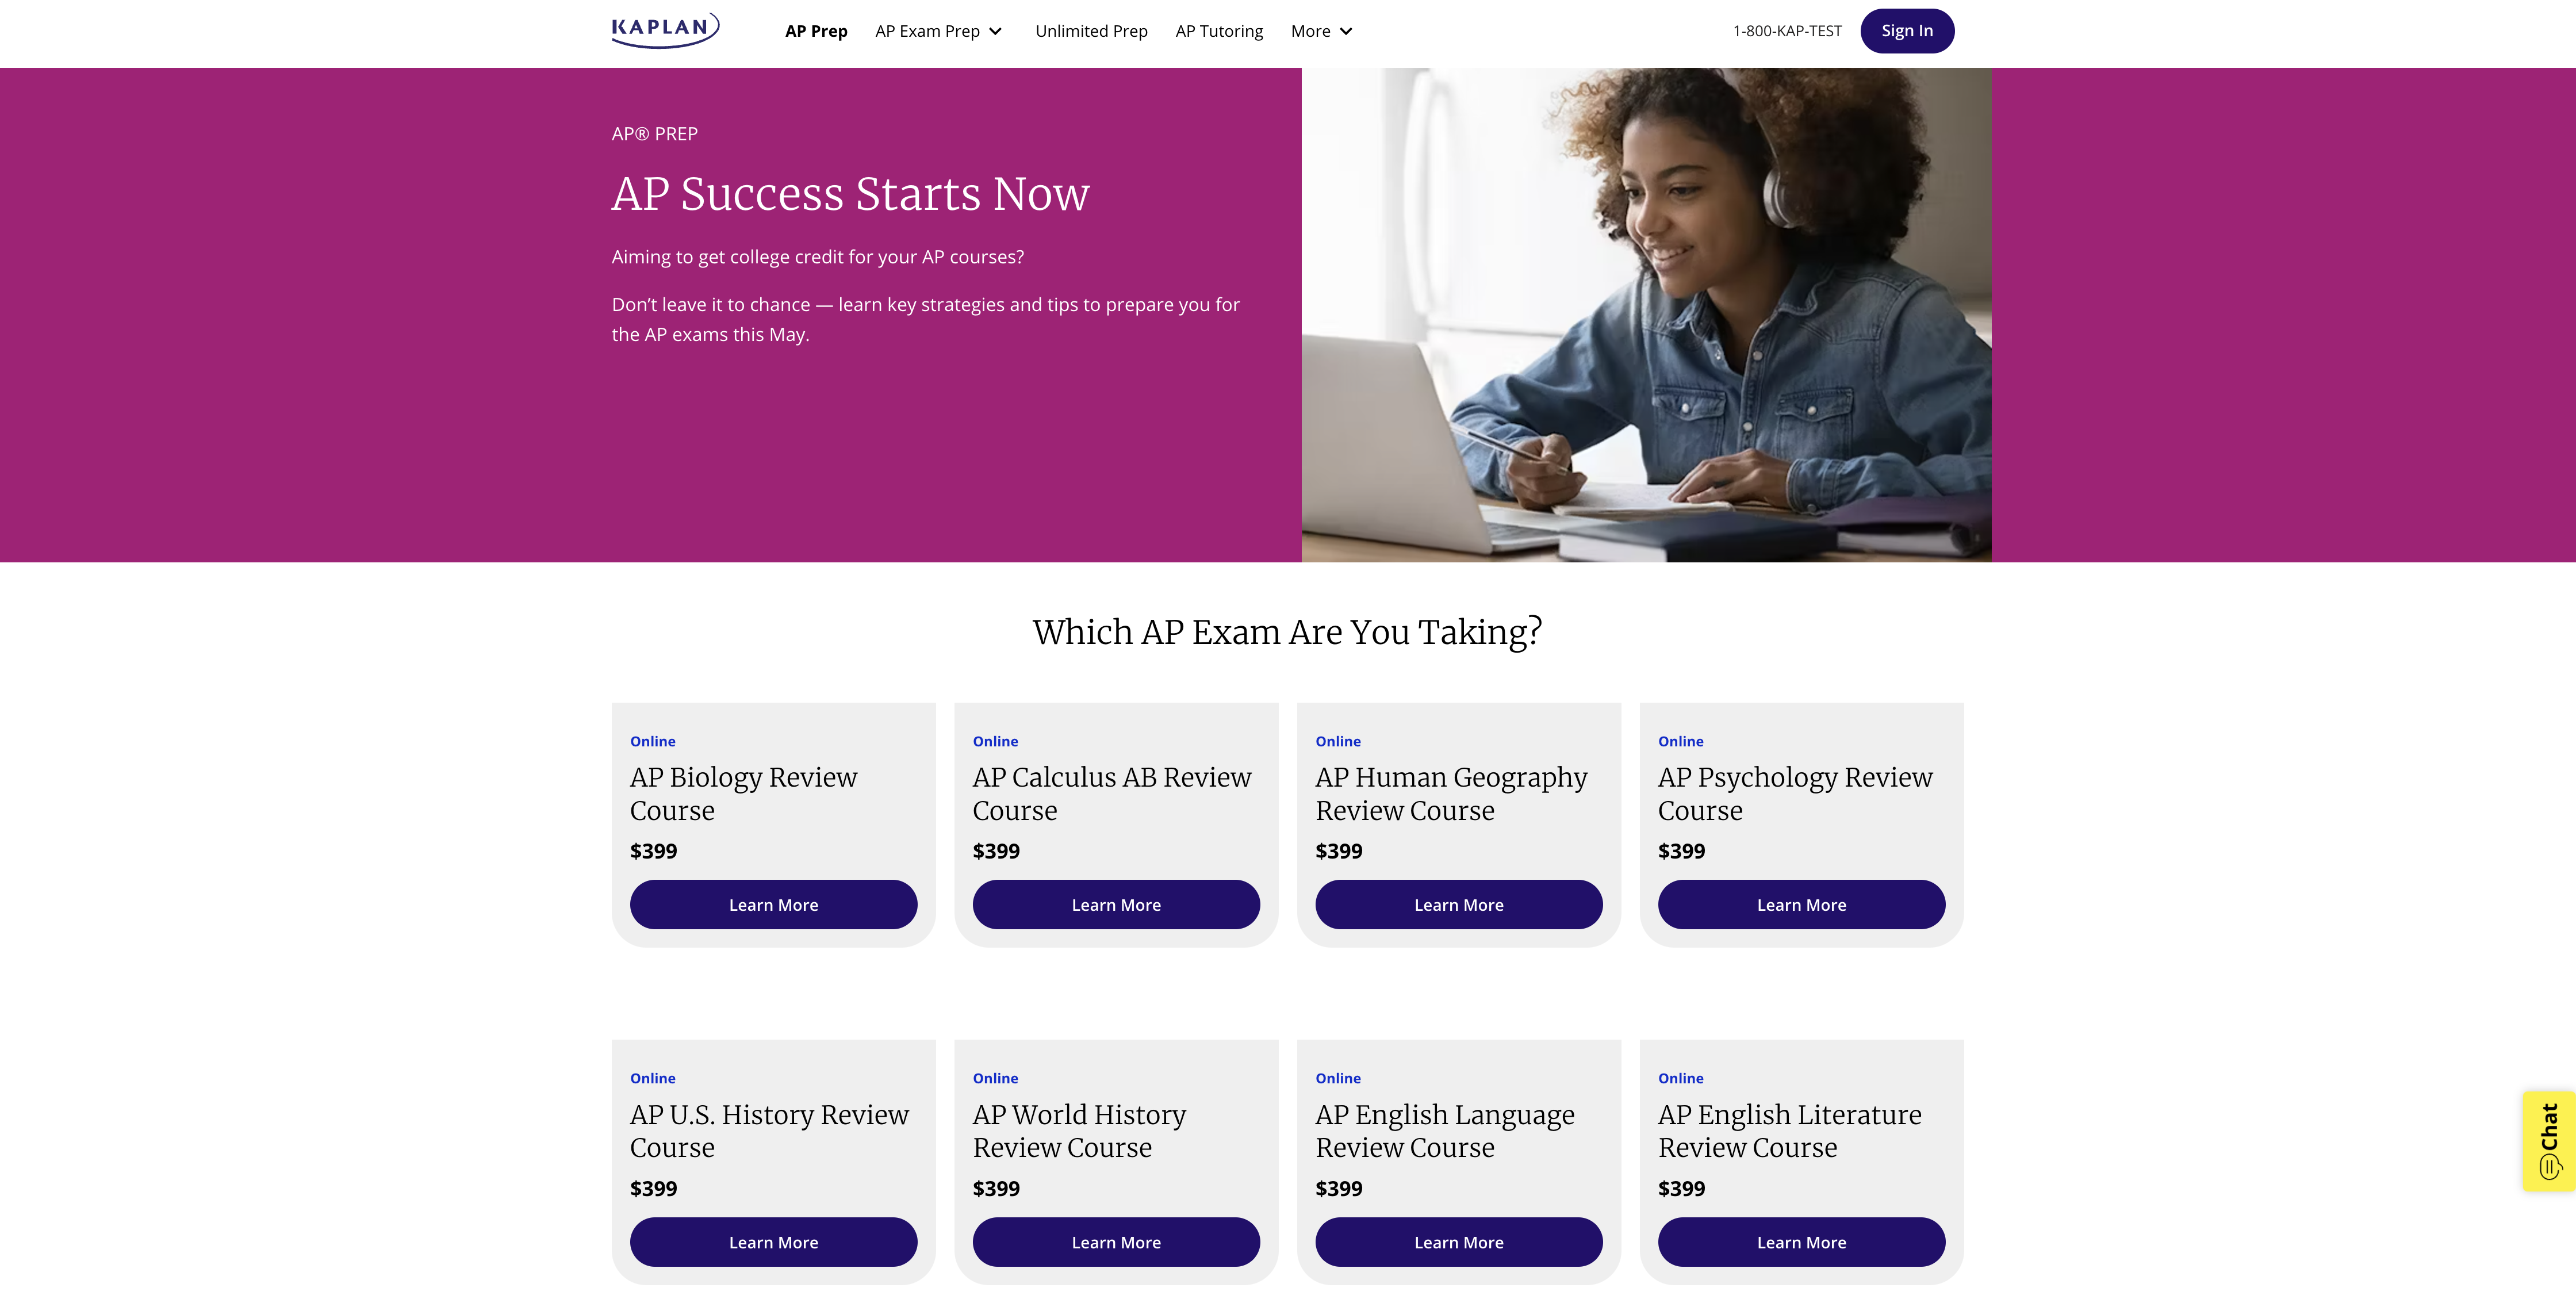The width and height of the screenshot is (2576, 1303).
Task: Learn More about AP Human Geography course
Action: click(x=1458, y=905)
